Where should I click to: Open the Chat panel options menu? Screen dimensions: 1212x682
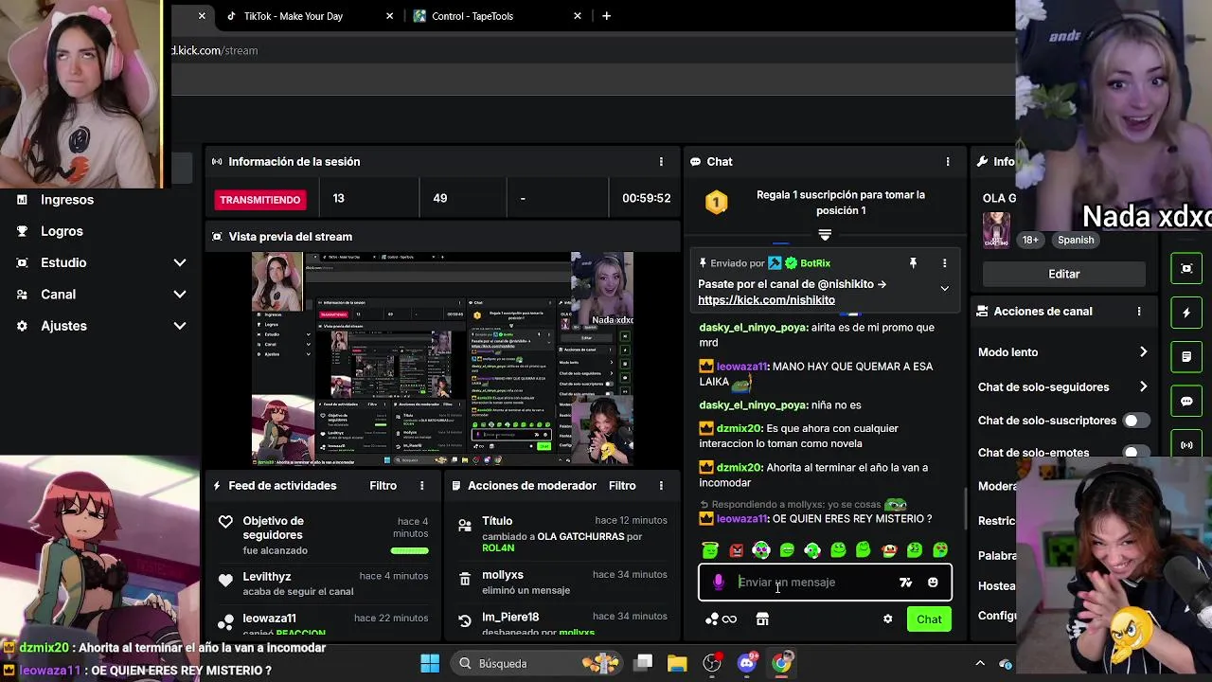tap(948, 162)
